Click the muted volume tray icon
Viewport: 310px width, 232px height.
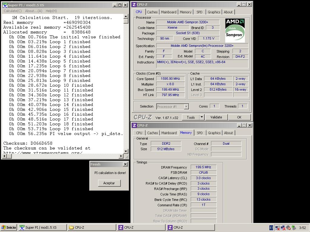tap(288, 228)
